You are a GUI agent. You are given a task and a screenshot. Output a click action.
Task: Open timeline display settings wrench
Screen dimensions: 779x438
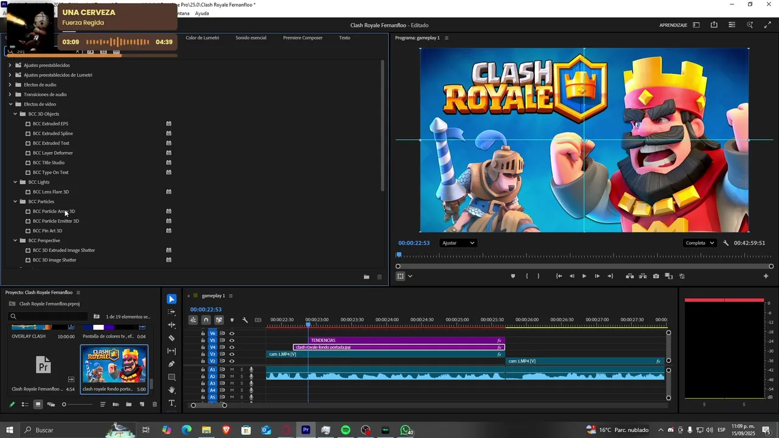245,320
